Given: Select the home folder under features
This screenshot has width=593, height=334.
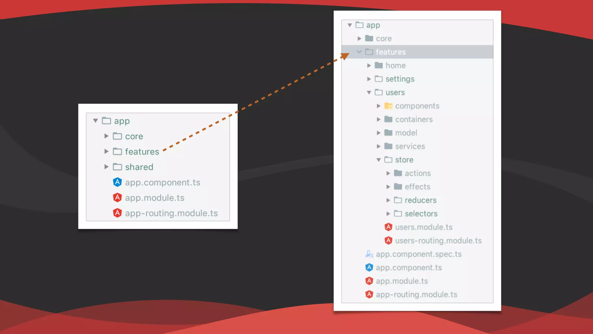Looking at the screenshot, I should coord(395,66).
